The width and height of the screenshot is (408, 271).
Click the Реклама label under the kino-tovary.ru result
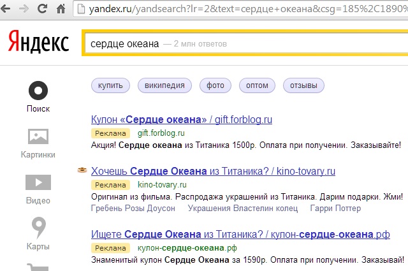click(x=110, y=185)
